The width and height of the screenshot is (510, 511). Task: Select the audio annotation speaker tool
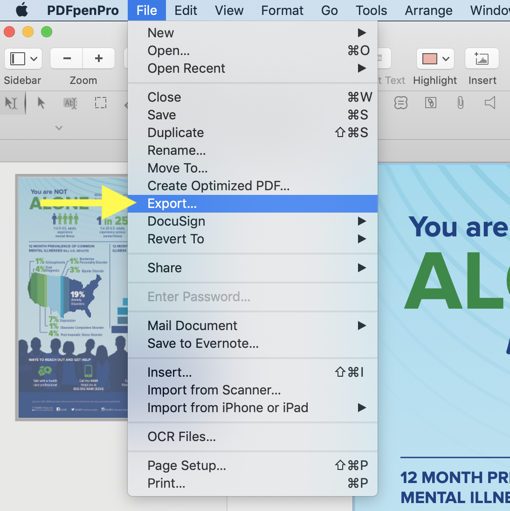point(490,103)
